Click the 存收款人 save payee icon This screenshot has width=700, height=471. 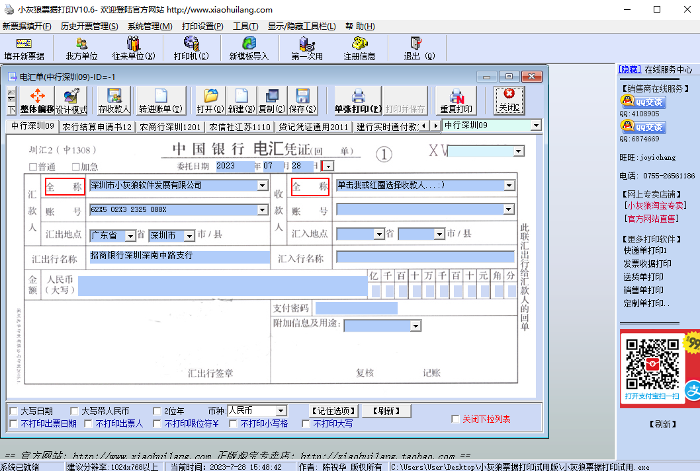point(114,100)
